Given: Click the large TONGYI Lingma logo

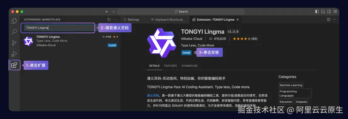Looking at the screenshot, I should pyautogui.click(x=161, y=43).
